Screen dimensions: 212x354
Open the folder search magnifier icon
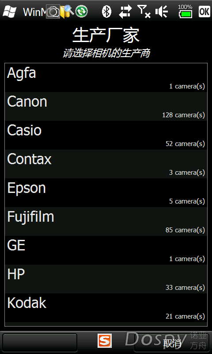pyautogui.click(x=67, y=12)
